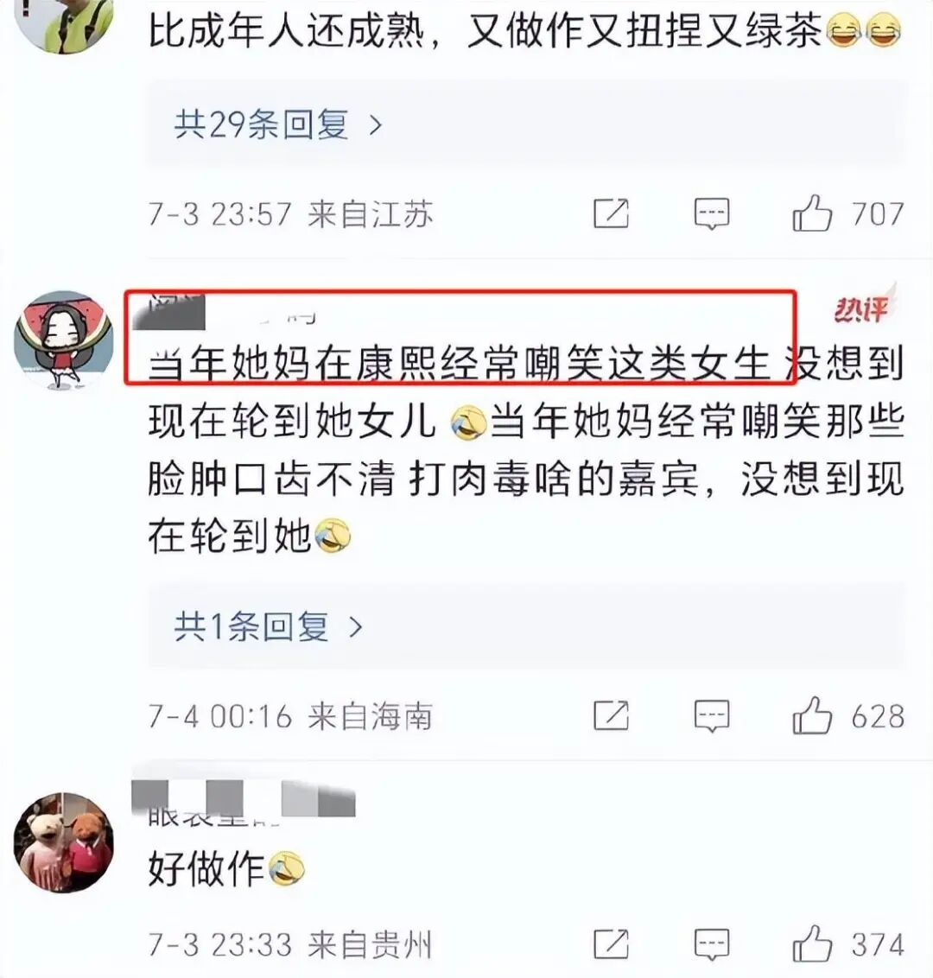Open the watermelon cartoon avatar profile

[x=64, y=340]
